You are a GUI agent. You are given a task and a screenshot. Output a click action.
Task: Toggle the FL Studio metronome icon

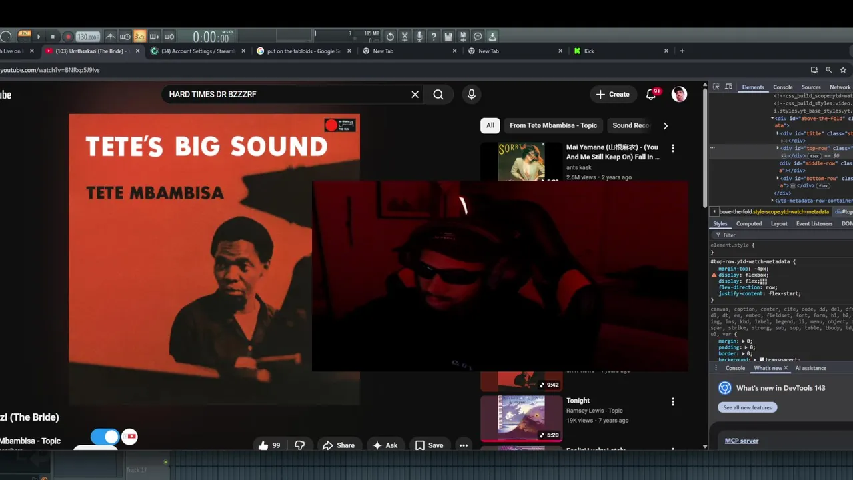[111, 37]
